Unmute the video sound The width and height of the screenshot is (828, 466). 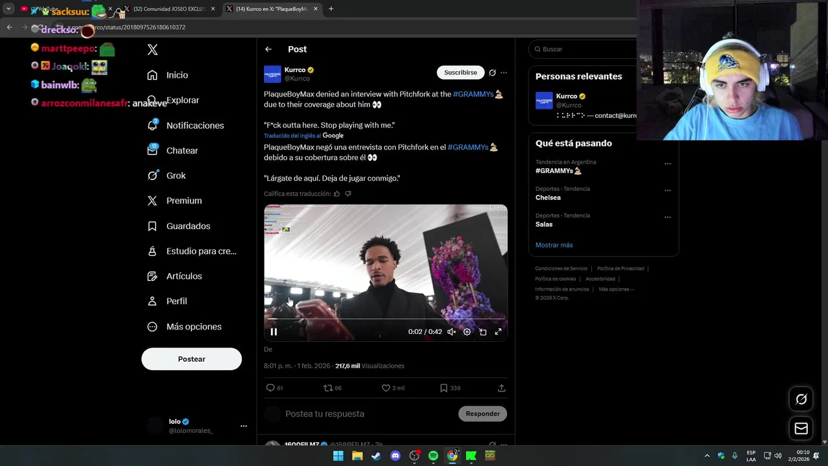pos(452,332)
